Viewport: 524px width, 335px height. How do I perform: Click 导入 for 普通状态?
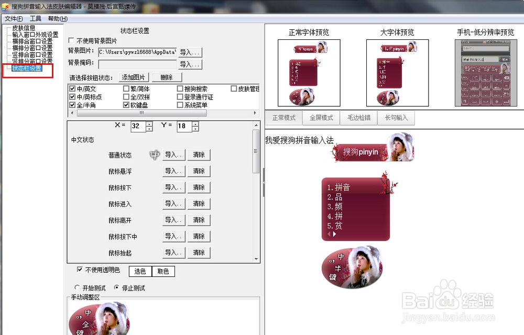pos(174,155)
